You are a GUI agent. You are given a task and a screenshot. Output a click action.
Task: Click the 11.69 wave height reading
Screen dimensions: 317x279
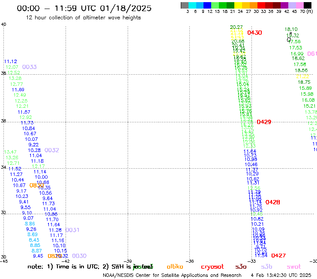click(x=18, y=90)
